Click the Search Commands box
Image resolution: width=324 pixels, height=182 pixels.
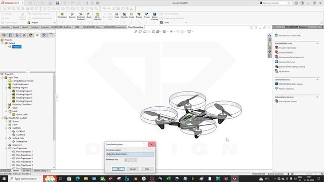point(275,3)
